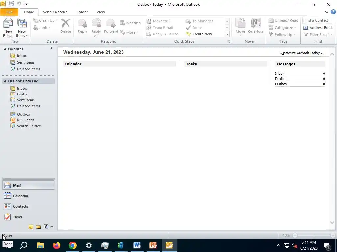Toggle Unread/Read status

point(283,20)
